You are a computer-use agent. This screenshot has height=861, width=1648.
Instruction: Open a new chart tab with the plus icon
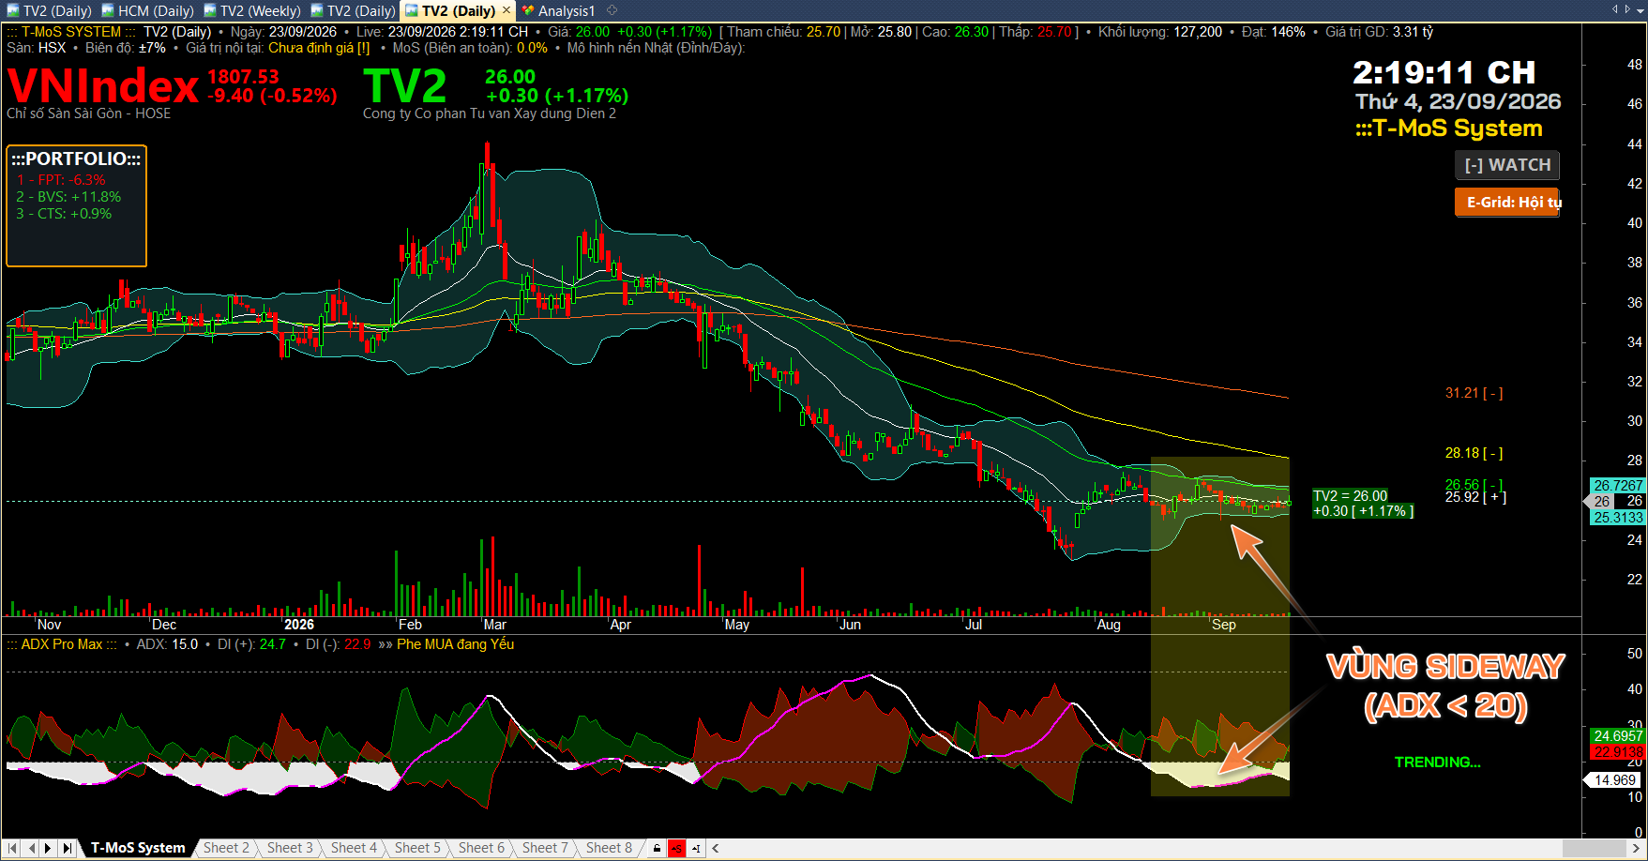click(x=612, y=10)
